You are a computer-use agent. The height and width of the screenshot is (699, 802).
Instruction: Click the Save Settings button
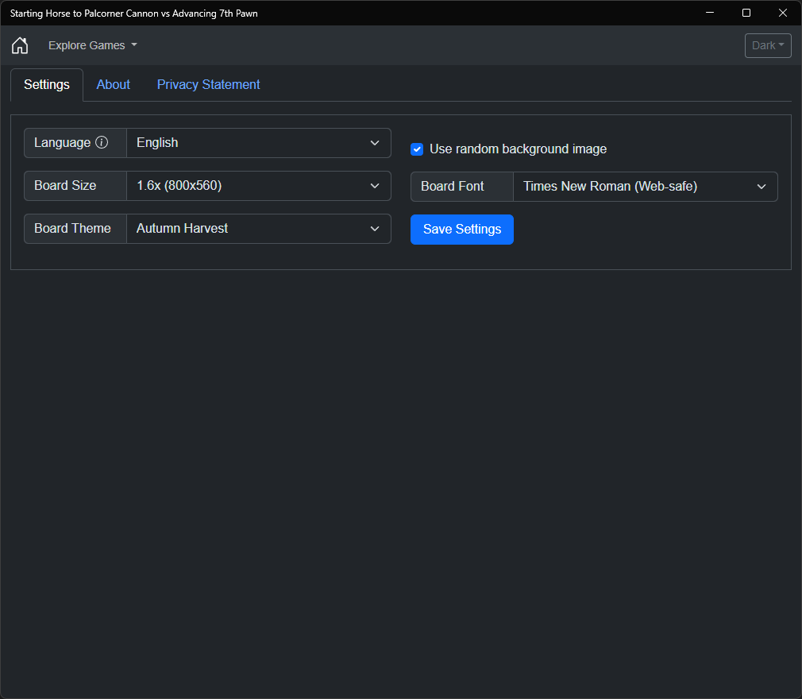point(462,230)
